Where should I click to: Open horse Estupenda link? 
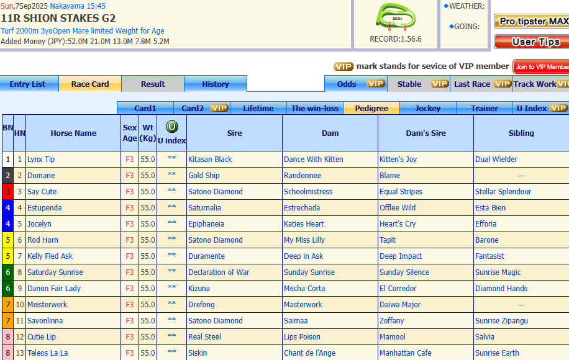coord(44,208)
